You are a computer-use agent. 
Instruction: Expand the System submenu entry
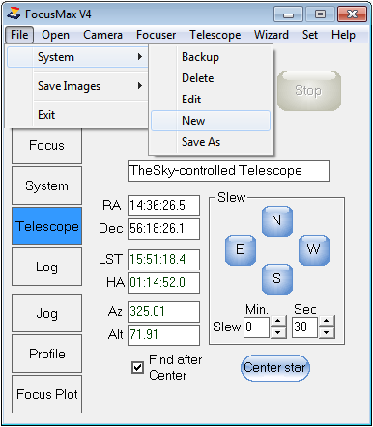(77, 57)
